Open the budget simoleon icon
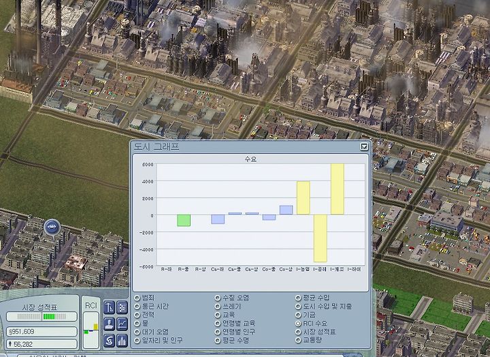Image resolution: width=490 pixels, height=357 pixels. pyautogui.click(x=109, y=341)
